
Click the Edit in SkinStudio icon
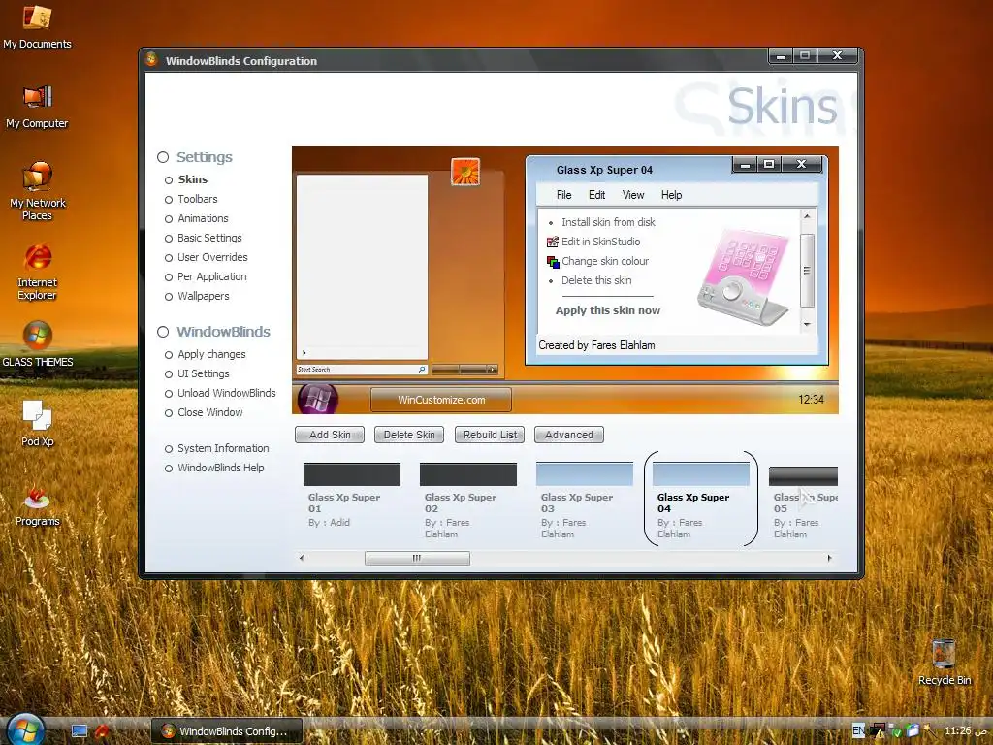(x=552, y=242)
